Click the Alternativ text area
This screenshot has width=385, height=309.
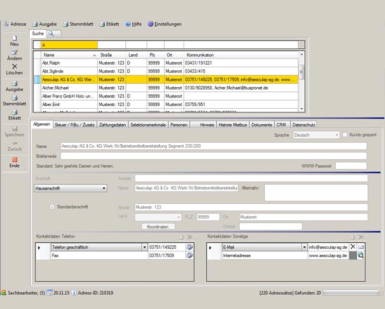click(316, 192)
